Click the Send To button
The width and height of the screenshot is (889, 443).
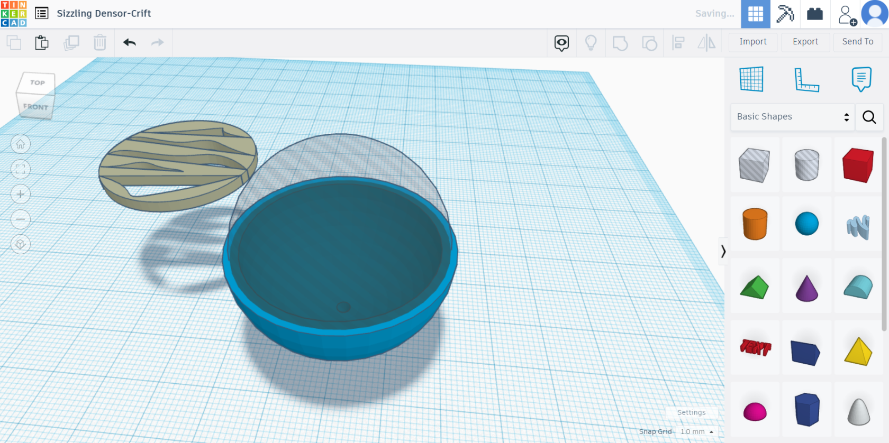(x=858, y=42)
